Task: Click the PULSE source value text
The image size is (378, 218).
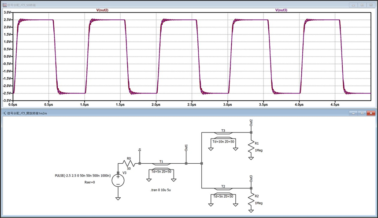Action: (81, 176)
